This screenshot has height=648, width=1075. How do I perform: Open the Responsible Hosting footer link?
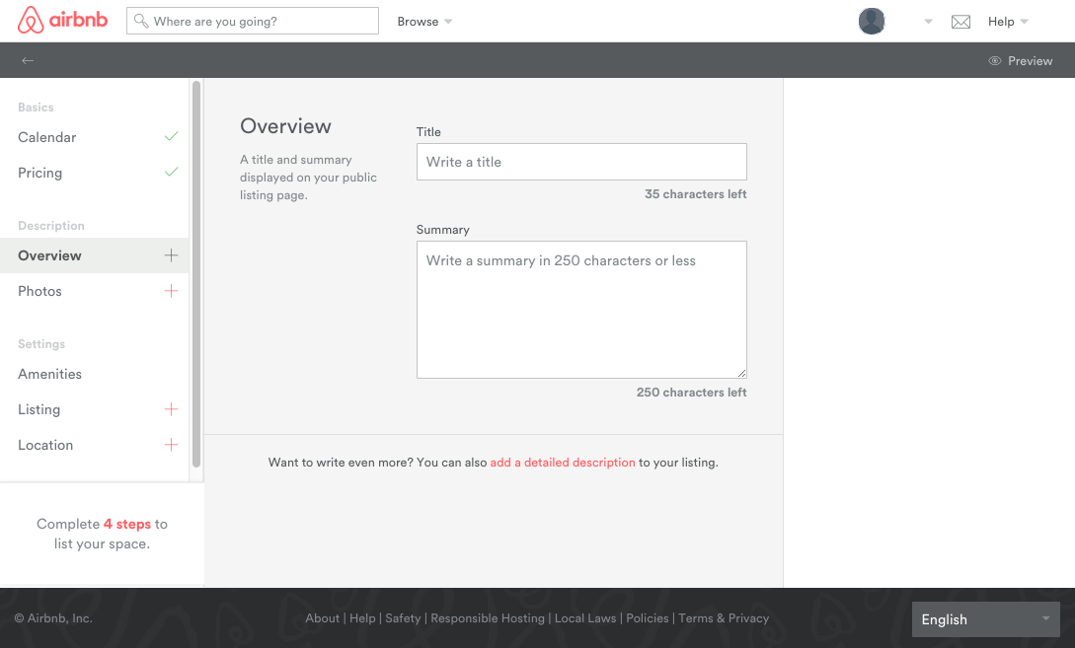[488, 618]
